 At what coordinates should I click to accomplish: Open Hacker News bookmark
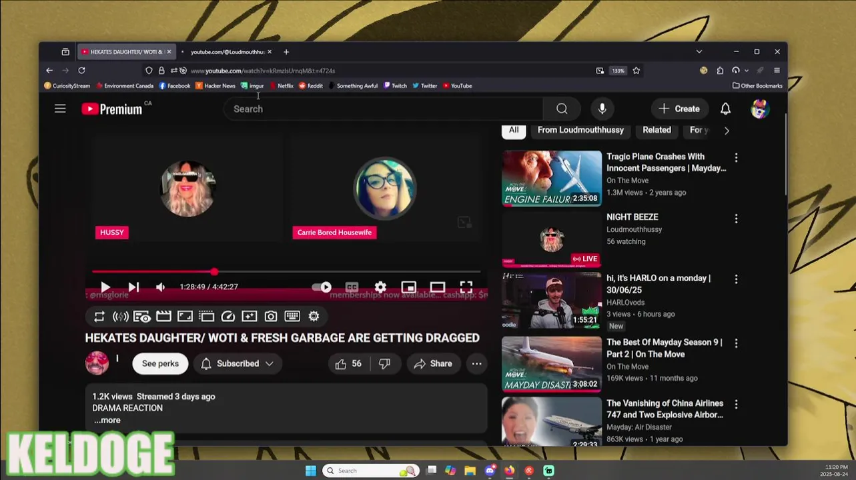(215, 86)
